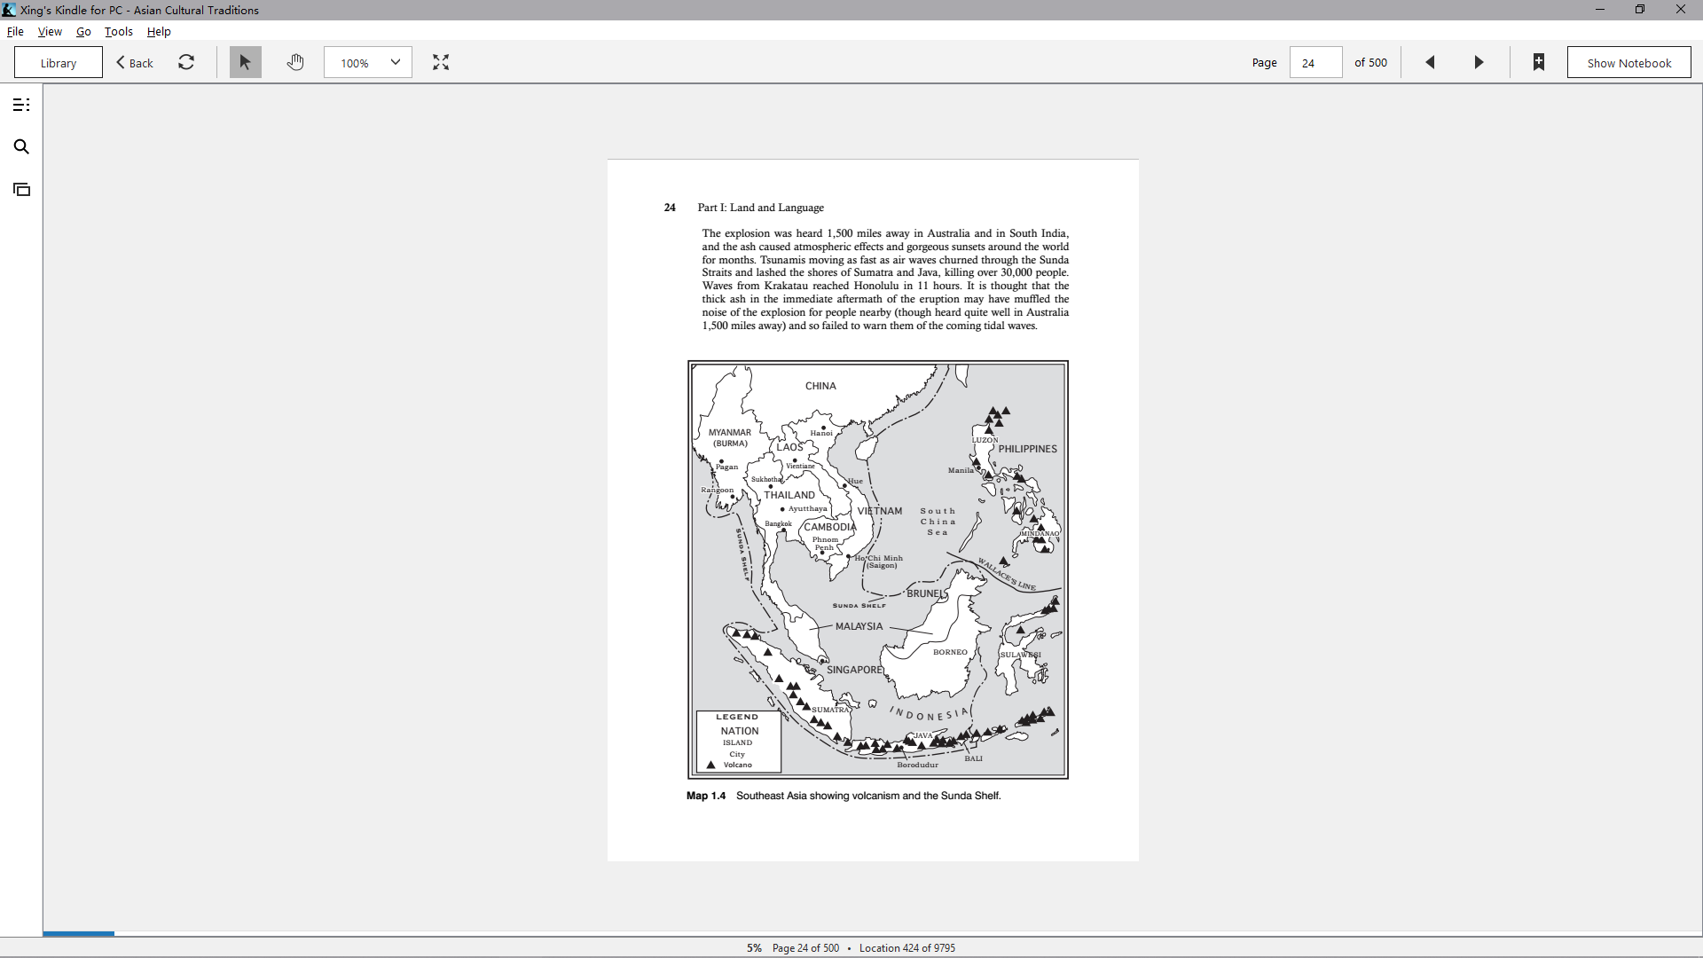The width and height of the screenshot is (1703, 958).
Task: Open the View menu
Action: [50, 31]
